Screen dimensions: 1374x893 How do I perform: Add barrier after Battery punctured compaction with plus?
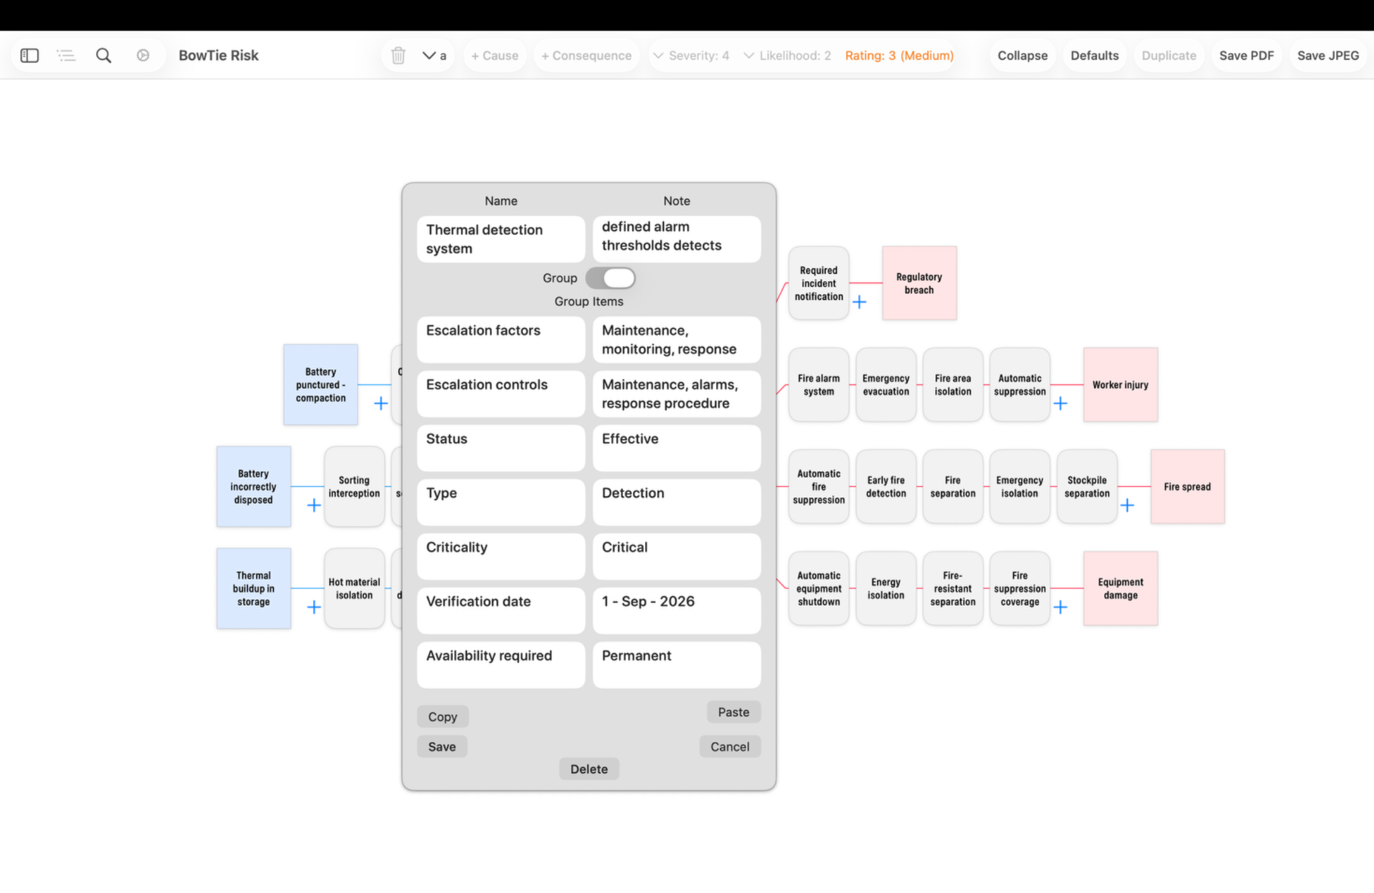click(381, 403)
